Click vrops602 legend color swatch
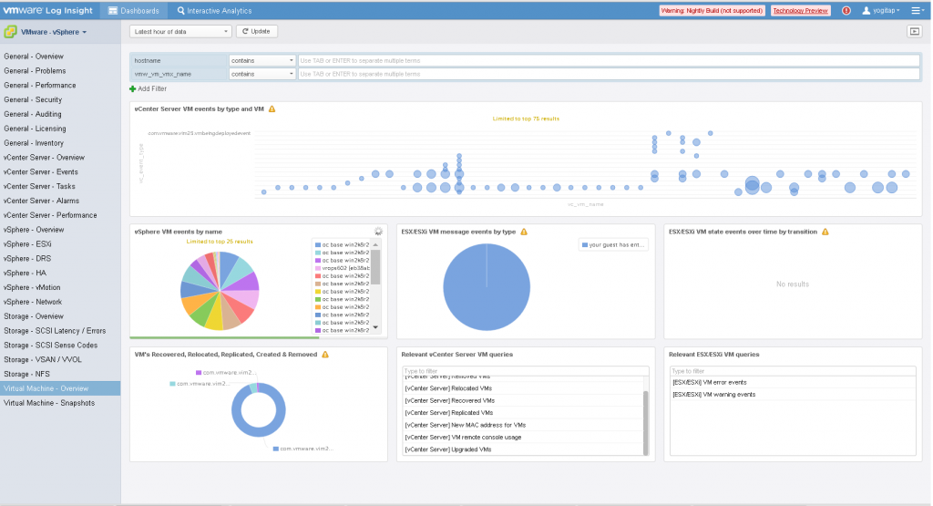 click(318, 268)
